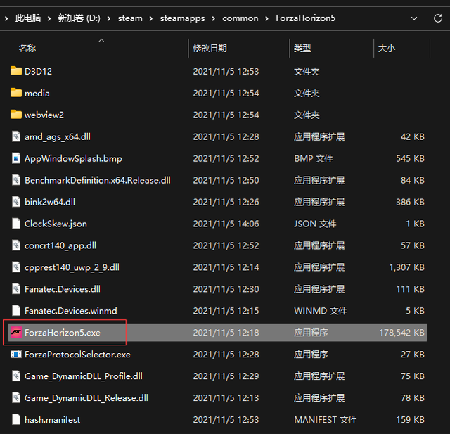Select ForzaProtocolSelector.exe file name
Viewport: 450px width, 434px height.
coord(77,355)
